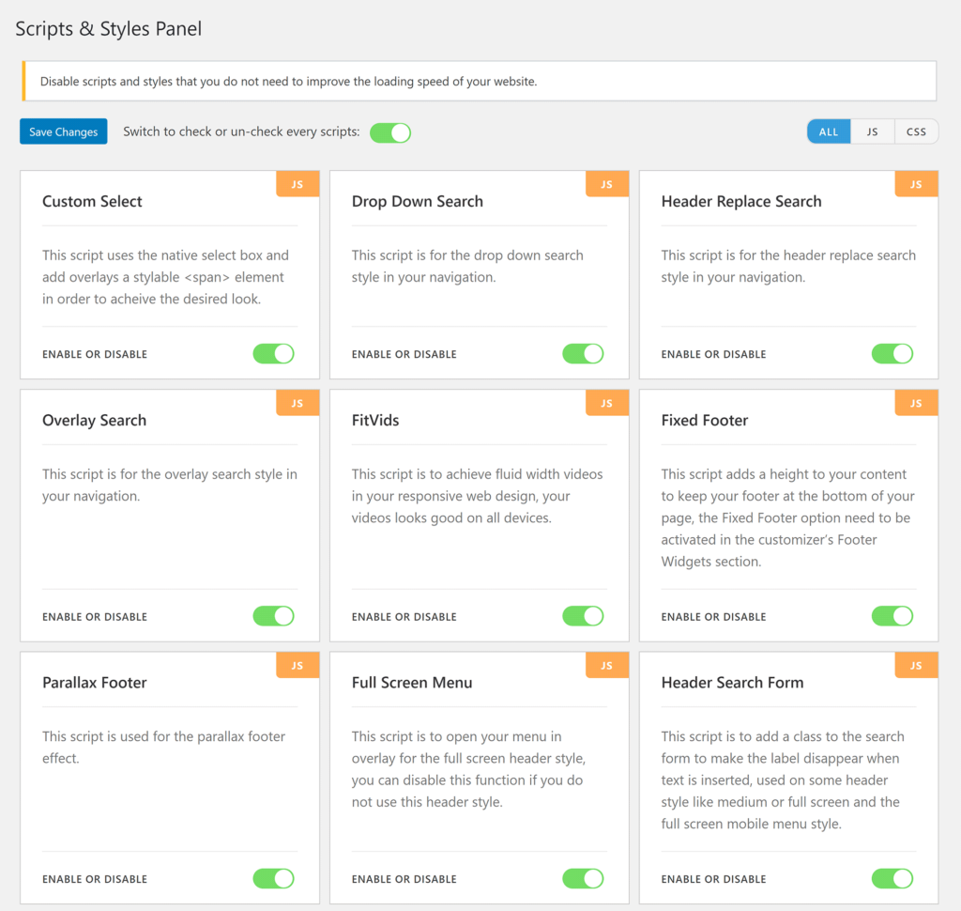This screenshot has width=961, height=911.
Task: Filter scripts by the CSS tab
Action: (916, 131)
